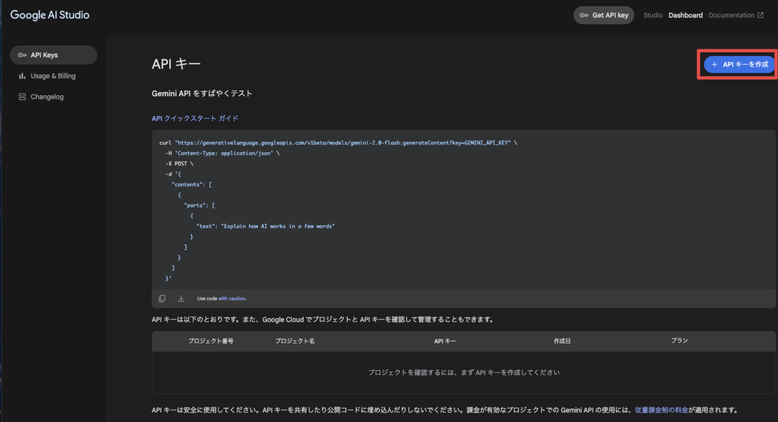Open the APIクイックスタートガイド link
Screen dimensions: 778x422
(194, 119)
